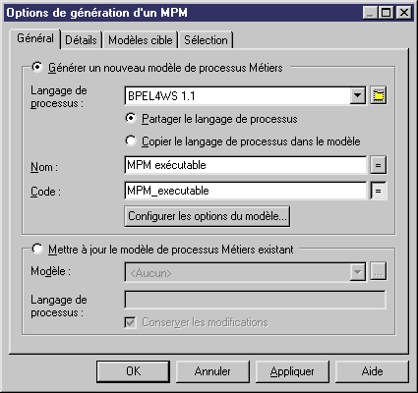Switch to the Détails tab
Screen dimensions: 418x393
pyautogui.click(x=81, y=40)
